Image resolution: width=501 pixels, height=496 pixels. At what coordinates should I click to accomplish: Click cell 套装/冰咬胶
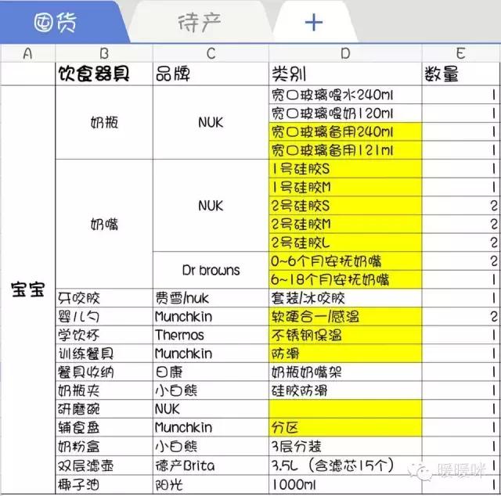345,298
